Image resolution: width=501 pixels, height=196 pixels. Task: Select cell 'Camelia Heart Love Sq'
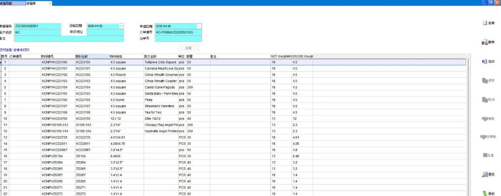161,68
